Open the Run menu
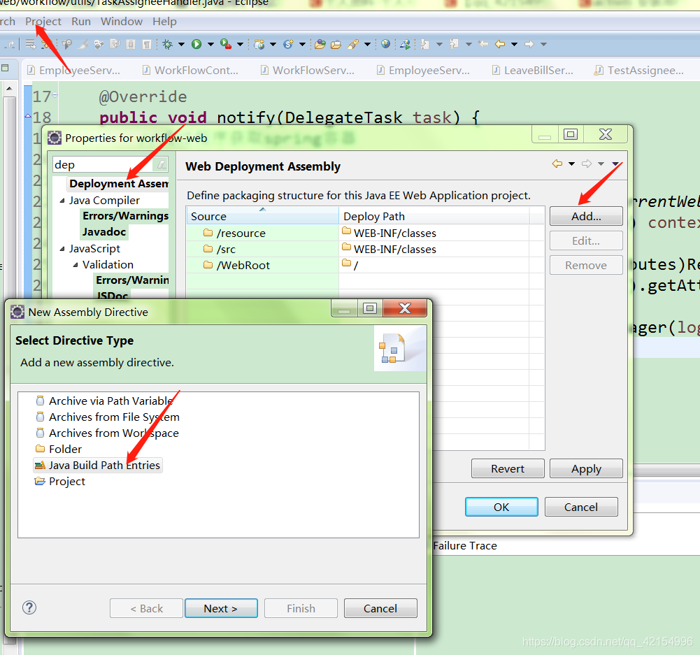The width and height of the screenshot is (700, 655). coord(81,22)
